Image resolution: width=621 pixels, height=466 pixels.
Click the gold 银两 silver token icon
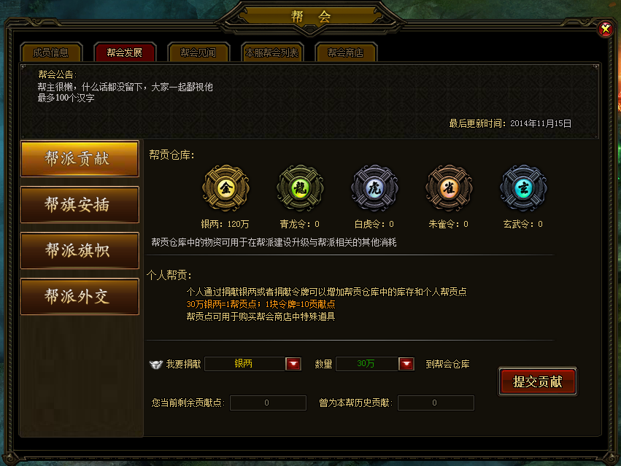(x=225, y=188)
